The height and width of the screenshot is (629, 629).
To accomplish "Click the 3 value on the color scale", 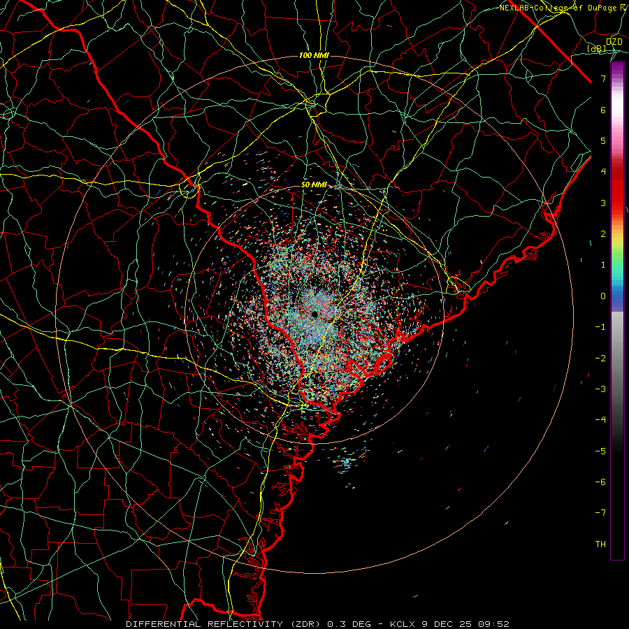I will coord(603,203).
